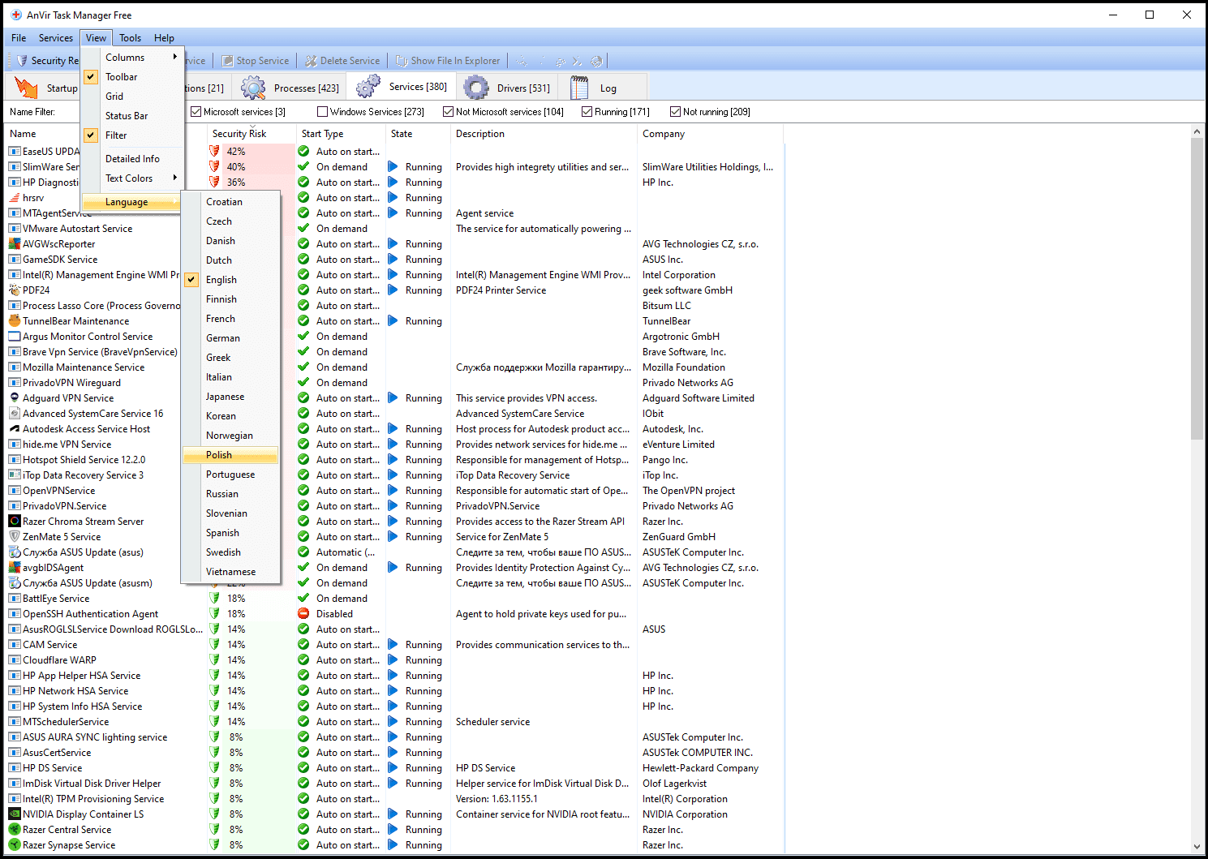Sort by the Description column header

pos(544,134)
